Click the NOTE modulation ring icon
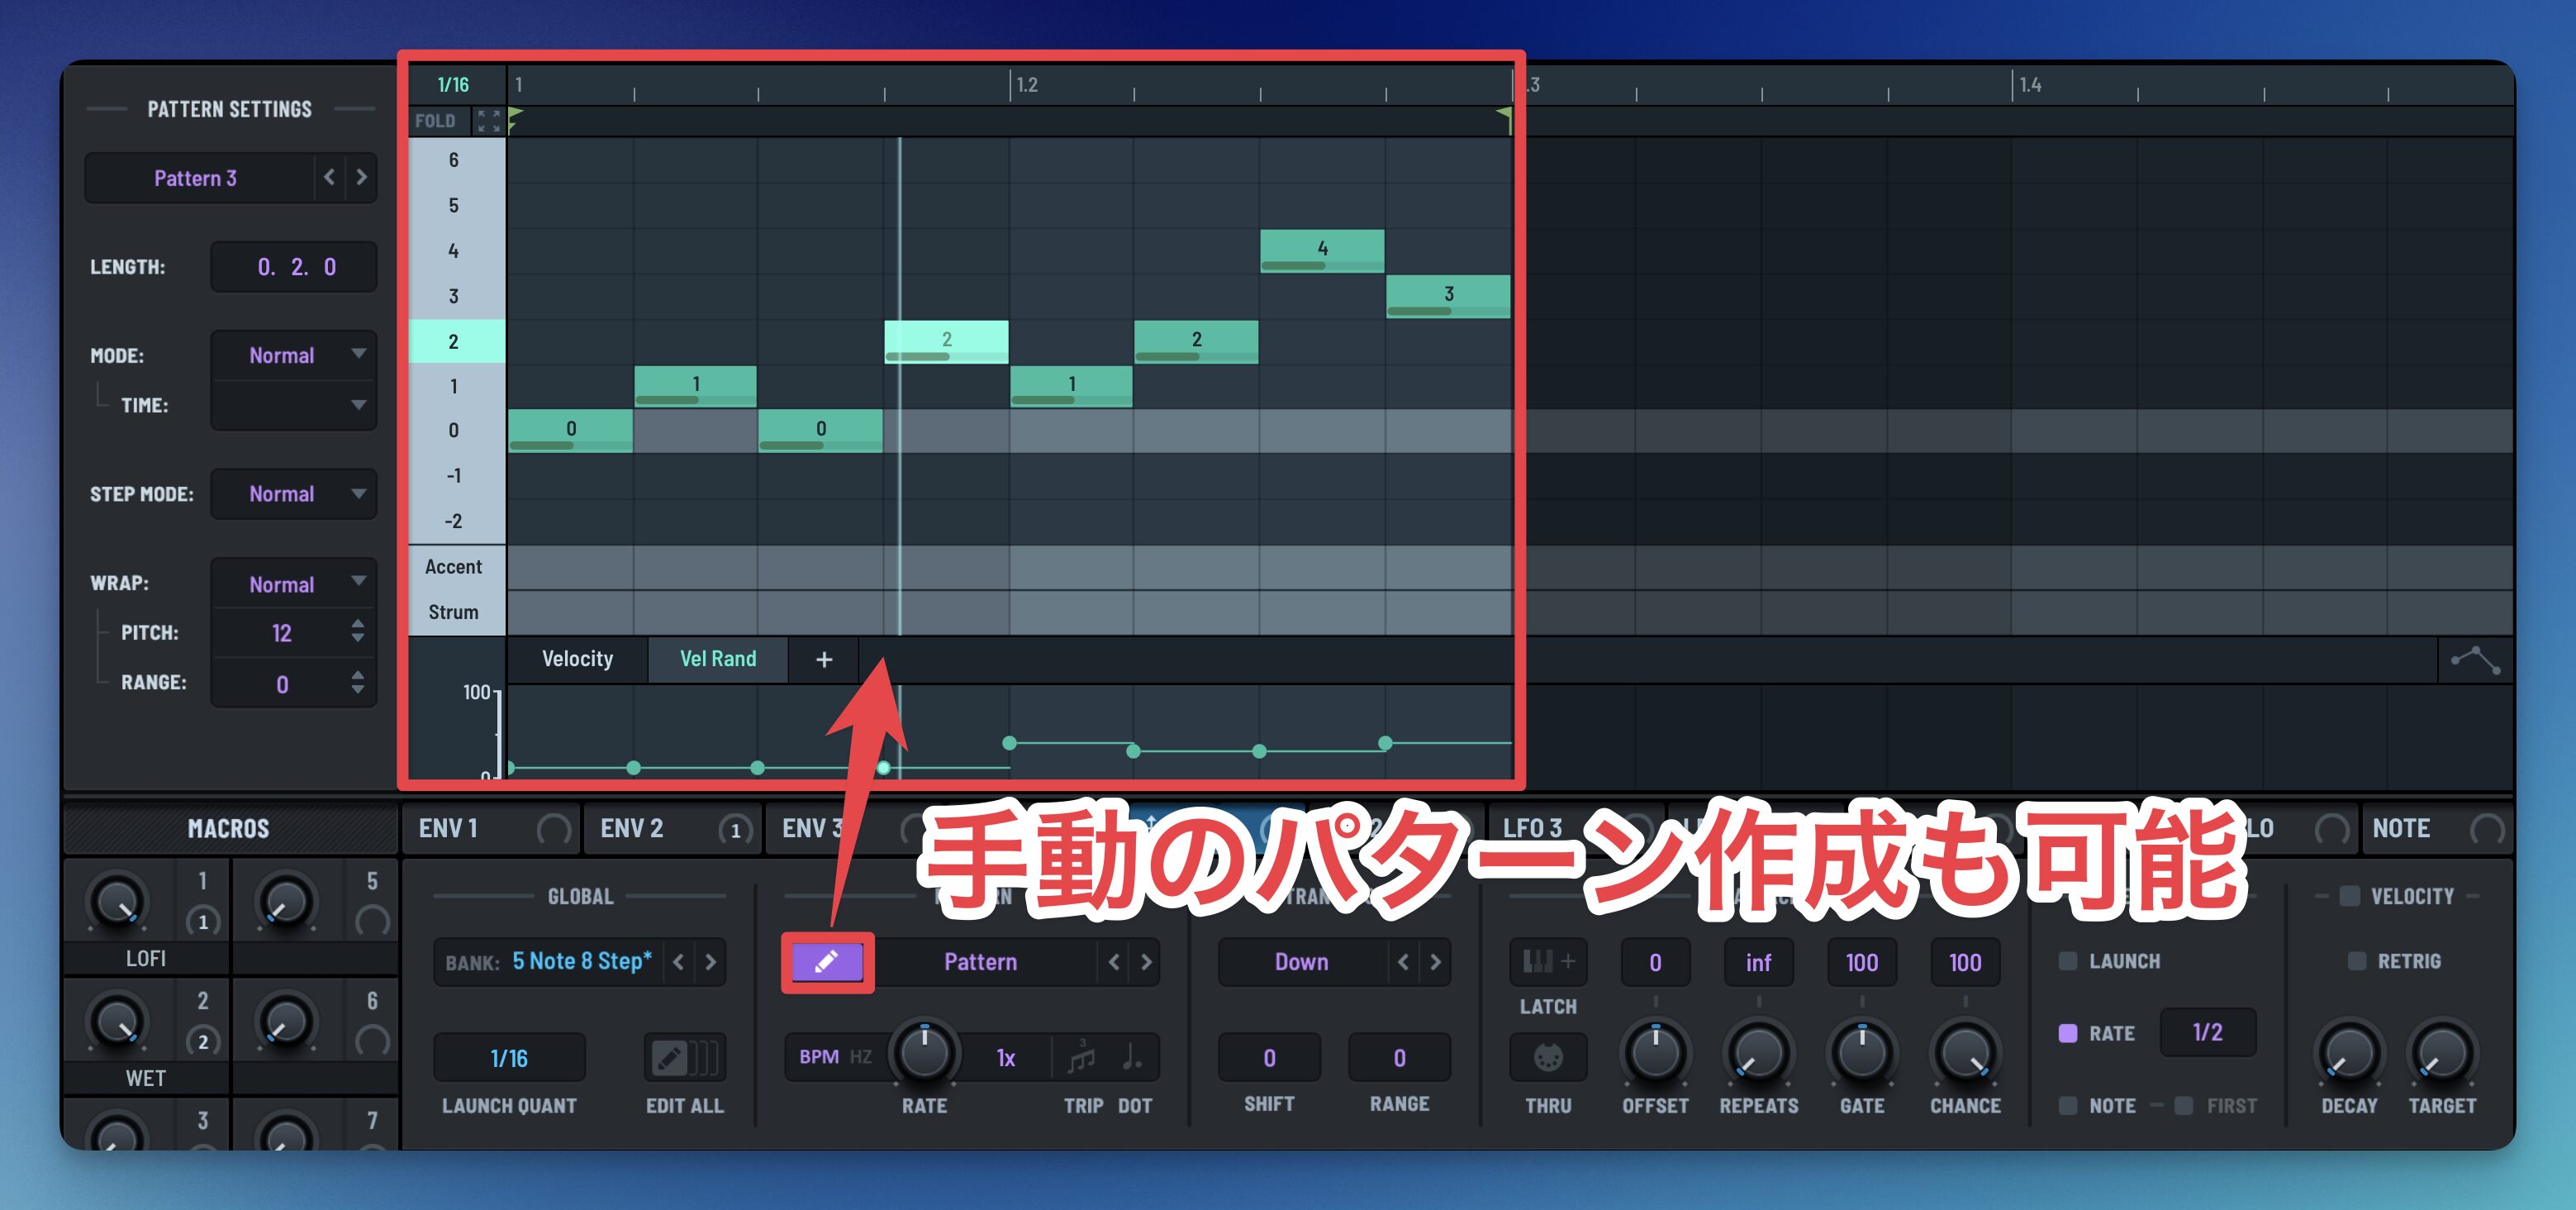 (2487, 829)
